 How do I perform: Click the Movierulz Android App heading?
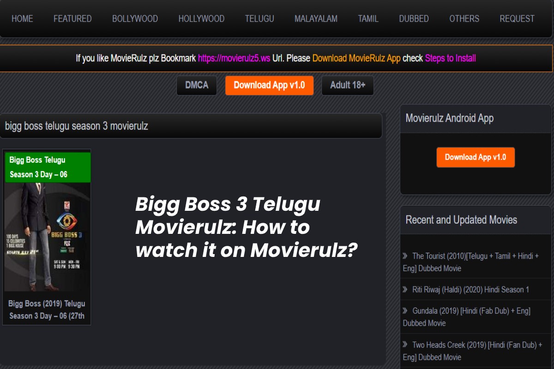coord(450,118)
